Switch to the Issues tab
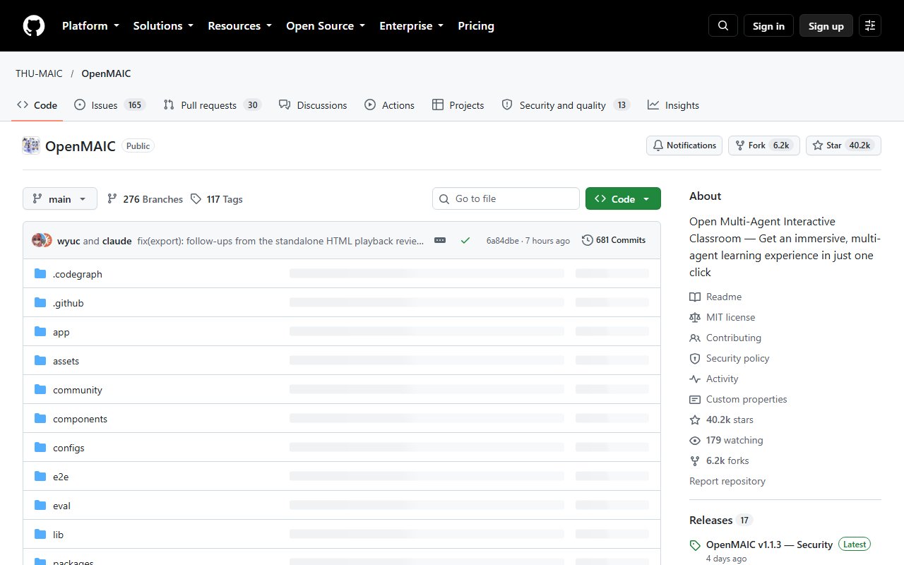 coord(109,105)
